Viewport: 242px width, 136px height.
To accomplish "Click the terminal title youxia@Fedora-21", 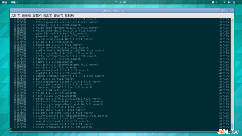I will pyautogui.click(x=115, y=11).
